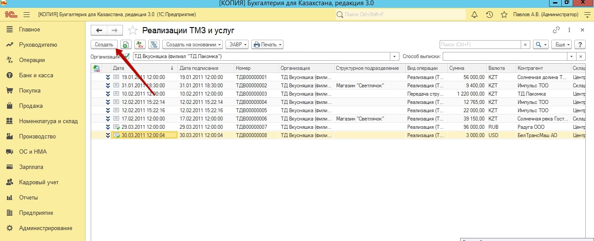594x241 pixels.
Task: Click the copy document icon next to Создать
Action: coord(126,45)
